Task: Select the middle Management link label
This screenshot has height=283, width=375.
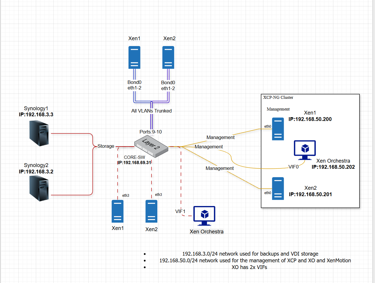Action: pos(209,147)
